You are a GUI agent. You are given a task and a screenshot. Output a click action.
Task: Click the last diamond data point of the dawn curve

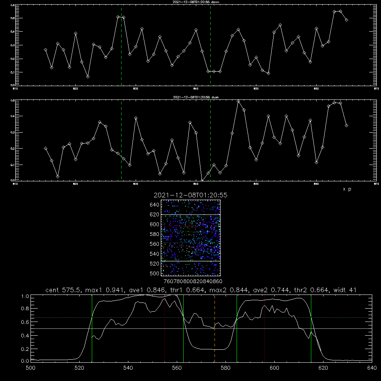coord(346,20)
